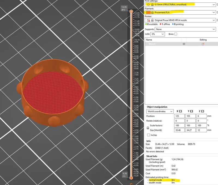The image size is (218, 185).
Task: Click the Size Y field showing 34.27
Action: (190, 130)
